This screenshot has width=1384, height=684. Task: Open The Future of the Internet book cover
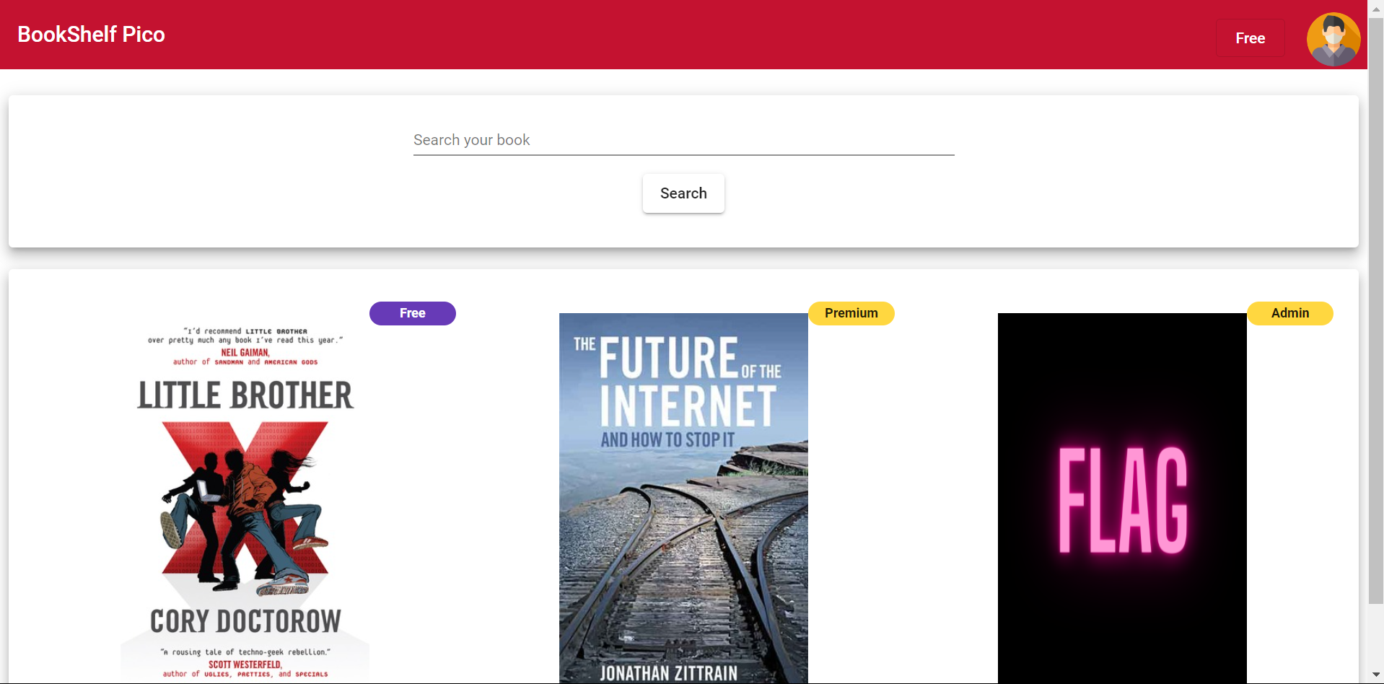pos(683,498)
